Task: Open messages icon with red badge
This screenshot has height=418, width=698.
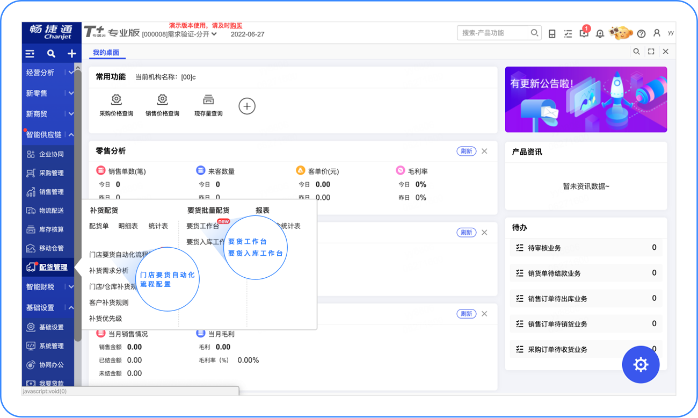Action: click(584, 33)
